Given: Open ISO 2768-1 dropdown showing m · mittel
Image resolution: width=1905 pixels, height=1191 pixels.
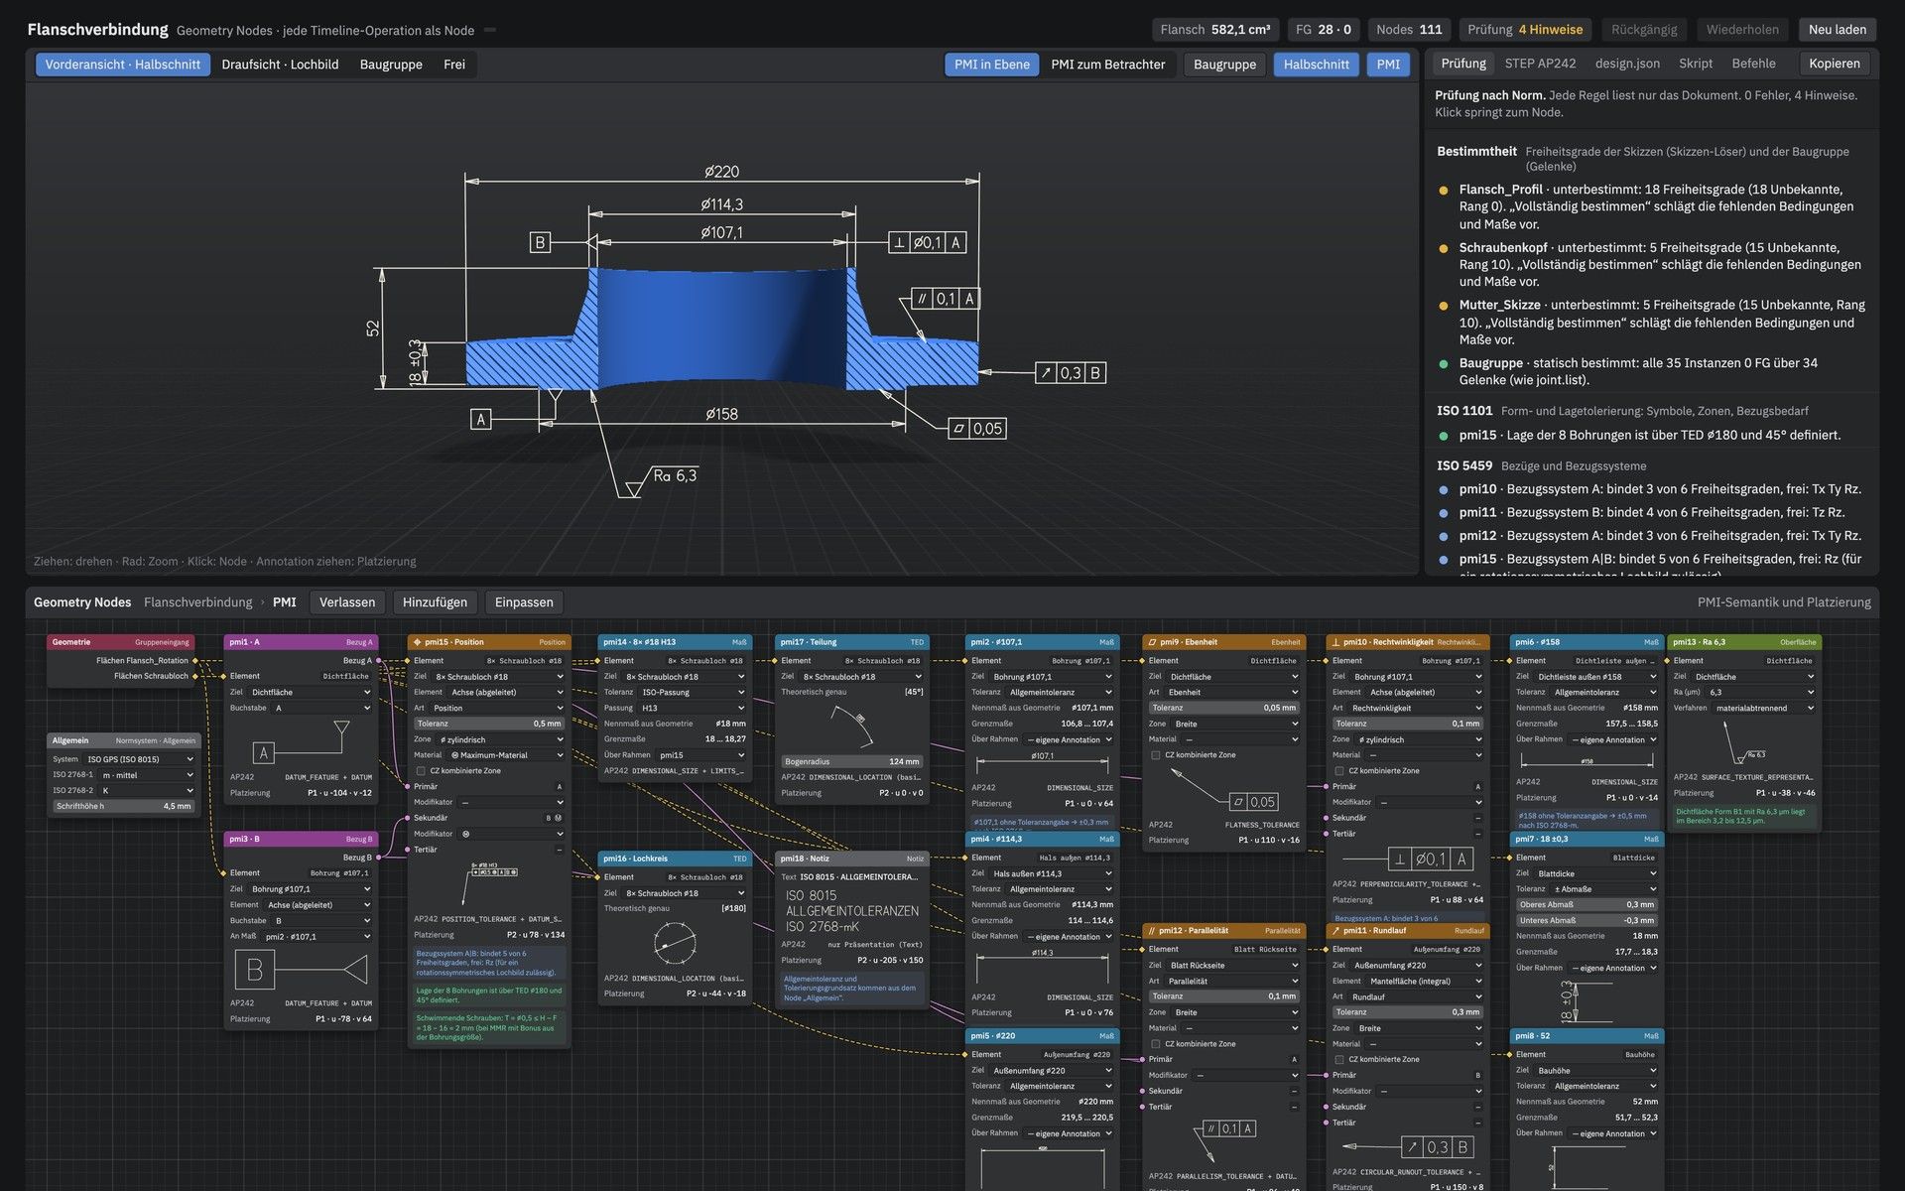Looking at the screenshot, I should (147, 775).
